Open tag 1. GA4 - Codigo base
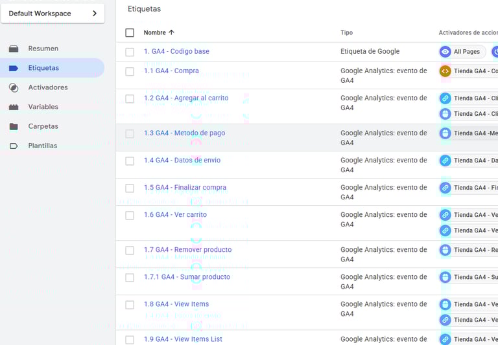Viewport: 498px width, 345px height. 176,51
